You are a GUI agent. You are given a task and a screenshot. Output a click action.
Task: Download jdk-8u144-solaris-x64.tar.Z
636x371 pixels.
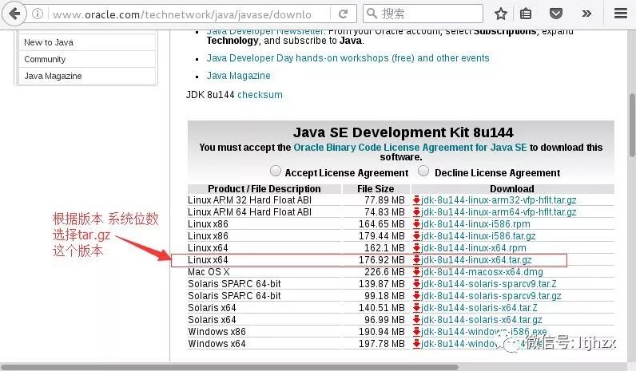pyautogui.click(x=479, y=307)
